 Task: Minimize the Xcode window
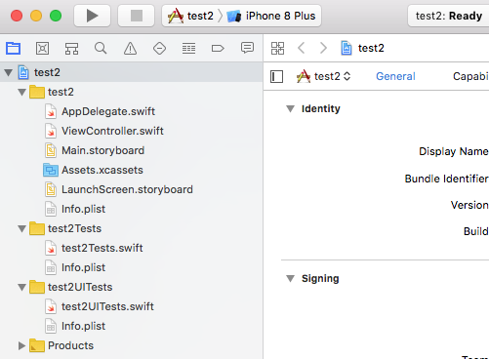tap(36, 16)
